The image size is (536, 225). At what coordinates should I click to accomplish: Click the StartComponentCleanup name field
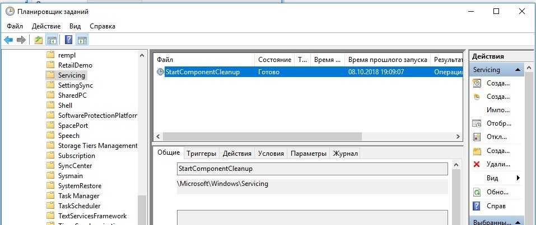click(x=312, y=169)
